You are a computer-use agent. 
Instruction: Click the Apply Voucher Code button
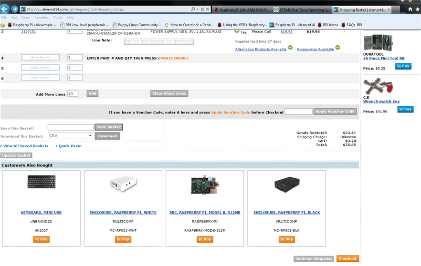click(335, 112)
